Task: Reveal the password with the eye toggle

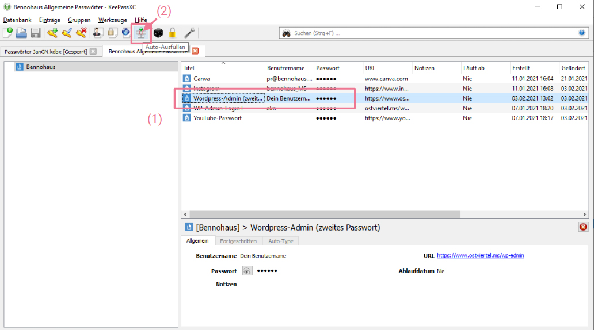Action: pos(247,271)
